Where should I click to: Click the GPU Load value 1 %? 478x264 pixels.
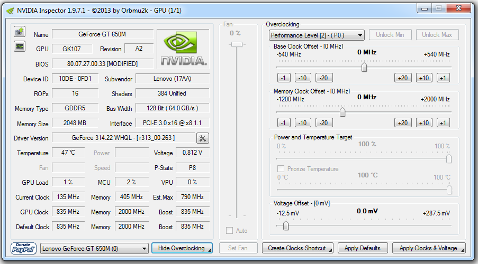[x=68, y=182]
